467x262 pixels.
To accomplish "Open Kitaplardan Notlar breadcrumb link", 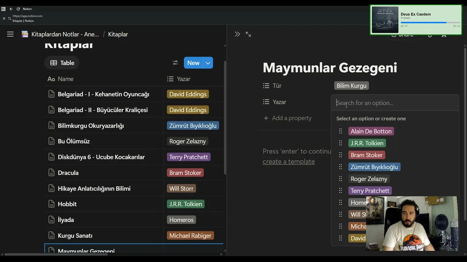I will (65, 34).
